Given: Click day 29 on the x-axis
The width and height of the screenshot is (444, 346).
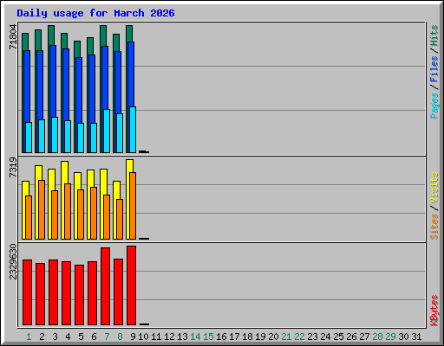Looking at the screenshot, I should tap(390, 336).
